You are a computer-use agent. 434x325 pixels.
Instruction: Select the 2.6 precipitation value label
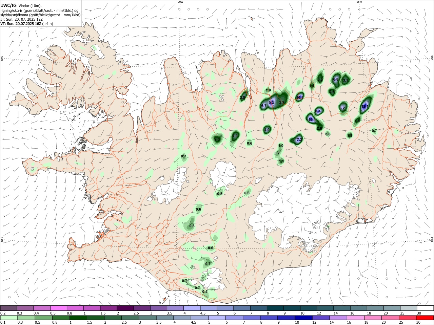pyautogui.click(x=332, y=92)
